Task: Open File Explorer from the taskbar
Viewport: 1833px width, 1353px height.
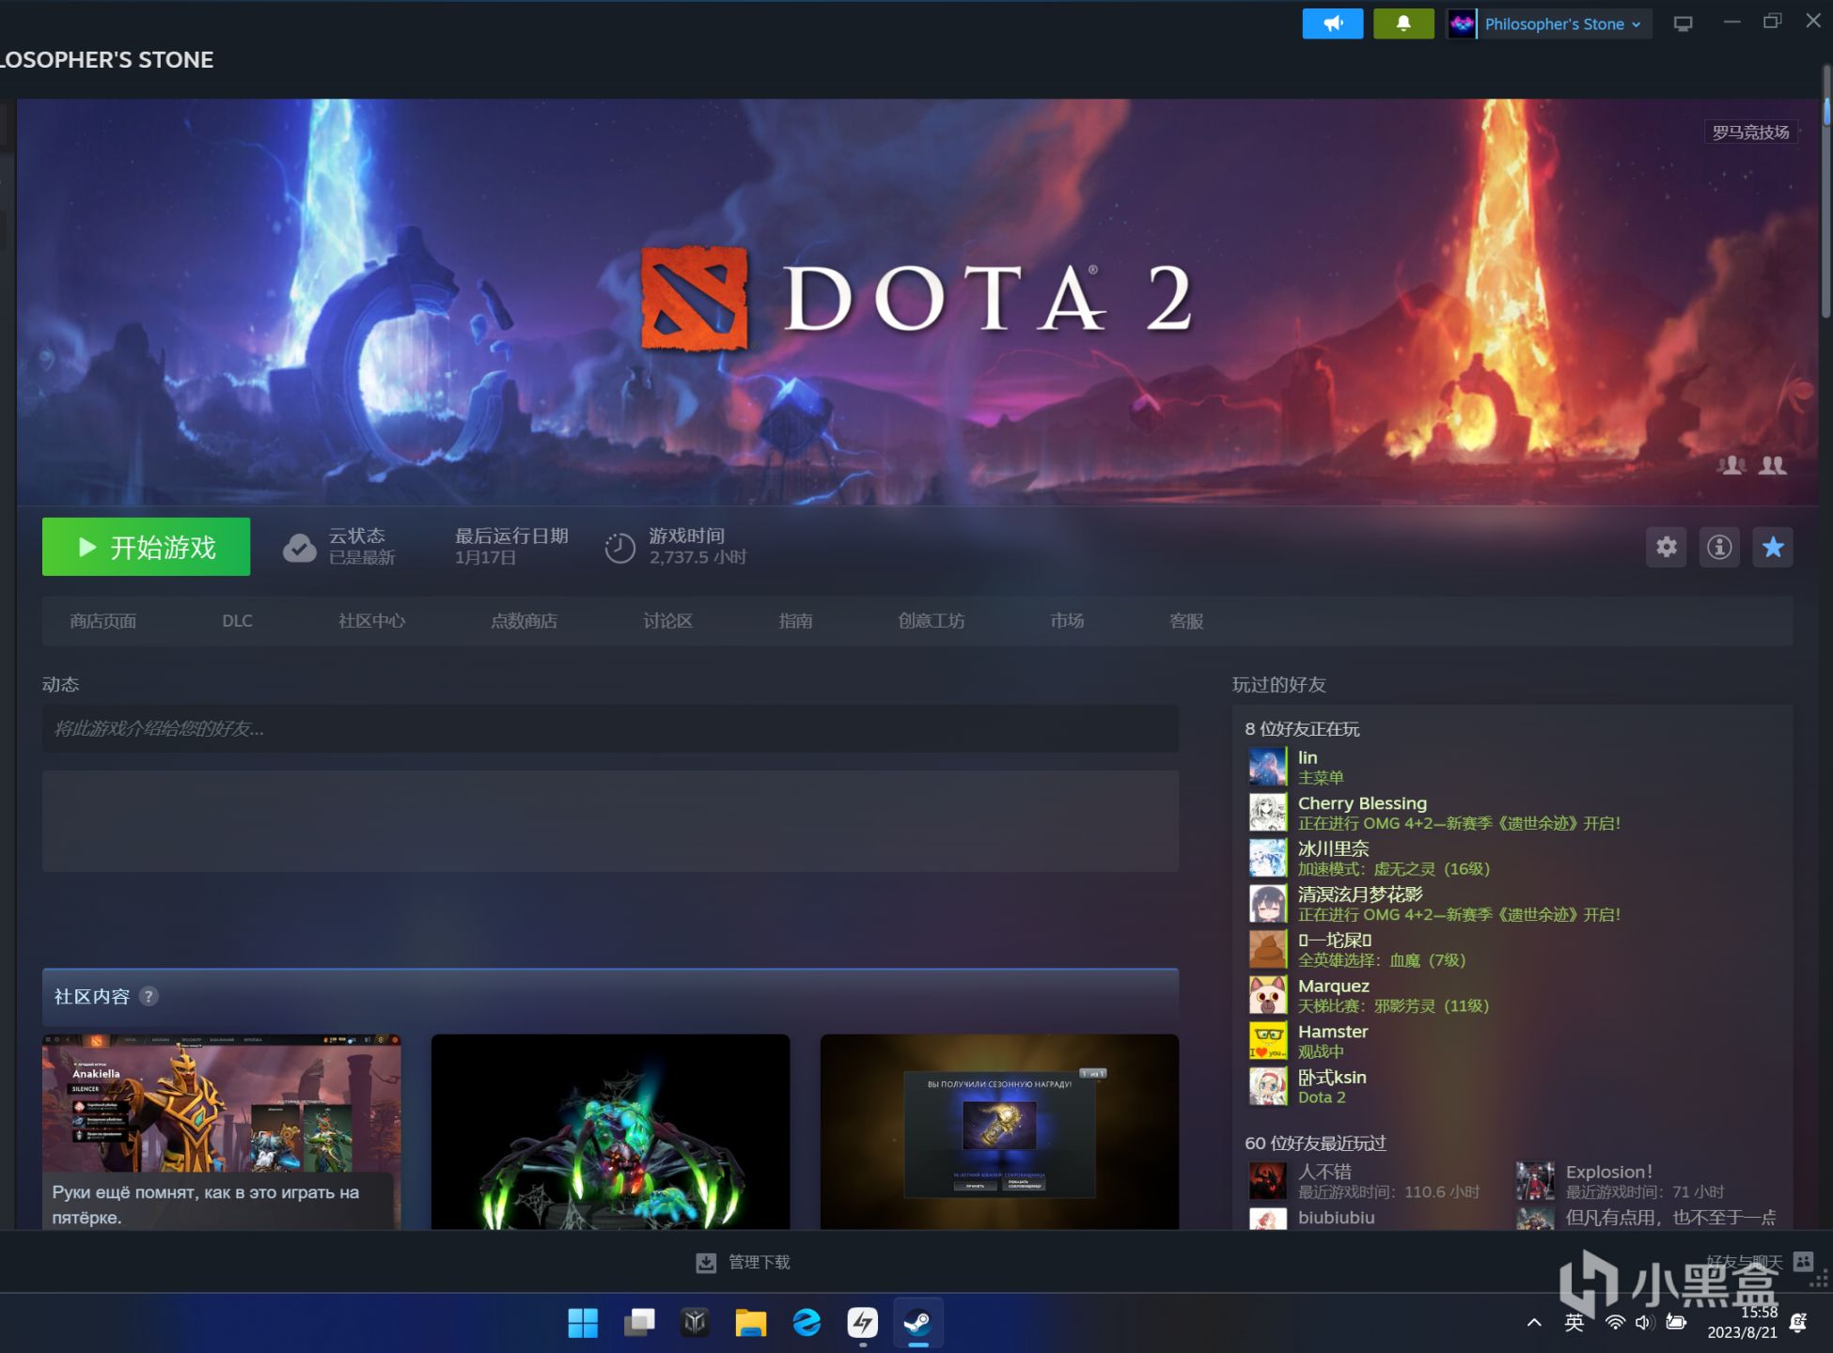Action: [x=750, y=1322]
